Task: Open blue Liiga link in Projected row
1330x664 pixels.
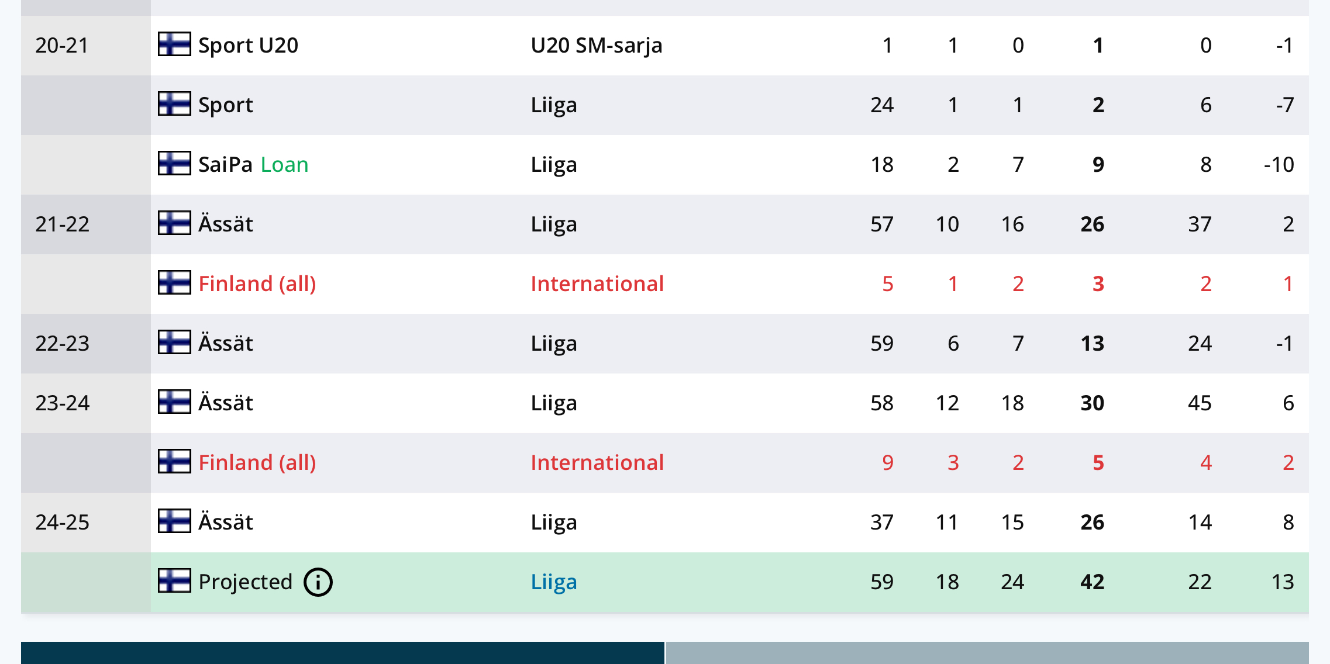Action: pyautogui.click(x=554, y=582)
